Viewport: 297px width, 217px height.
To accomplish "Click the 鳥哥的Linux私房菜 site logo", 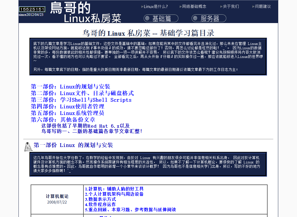I will click(x=86, y=12).
